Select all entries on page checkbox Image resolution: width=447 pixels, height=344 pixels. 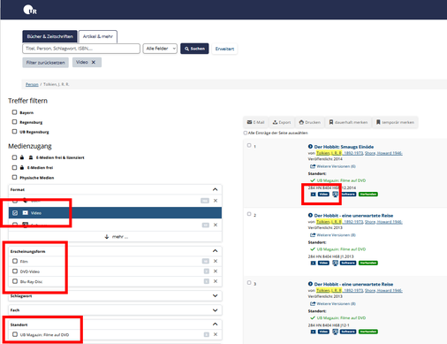point(246,133)
